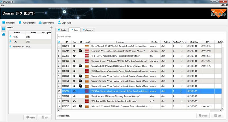The width and height of the screenshot is (228, 122).
Task: Select profile base-92.4.23
Action: (x=30, y=47)
